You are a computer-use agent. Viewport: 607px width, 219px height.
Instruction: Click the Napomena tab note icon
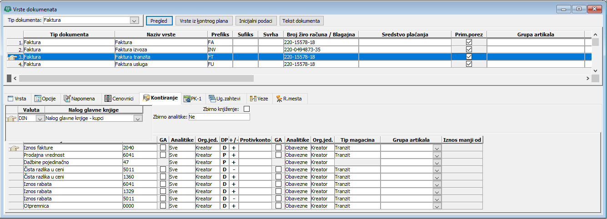(68, 99)
